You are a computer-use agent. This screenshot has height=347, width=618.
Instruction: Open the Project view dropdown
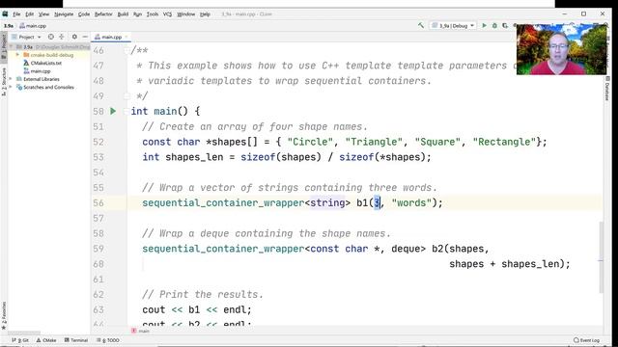pyautogui.click(x=26, y=37)
